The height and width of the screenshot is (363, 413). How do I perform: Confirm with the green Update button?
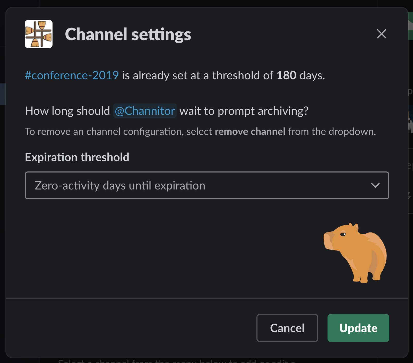[x=358, y=328]
